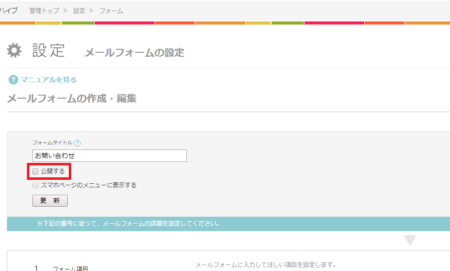Click the メールフォームの作成・編集 section heading

pos(72,99)
